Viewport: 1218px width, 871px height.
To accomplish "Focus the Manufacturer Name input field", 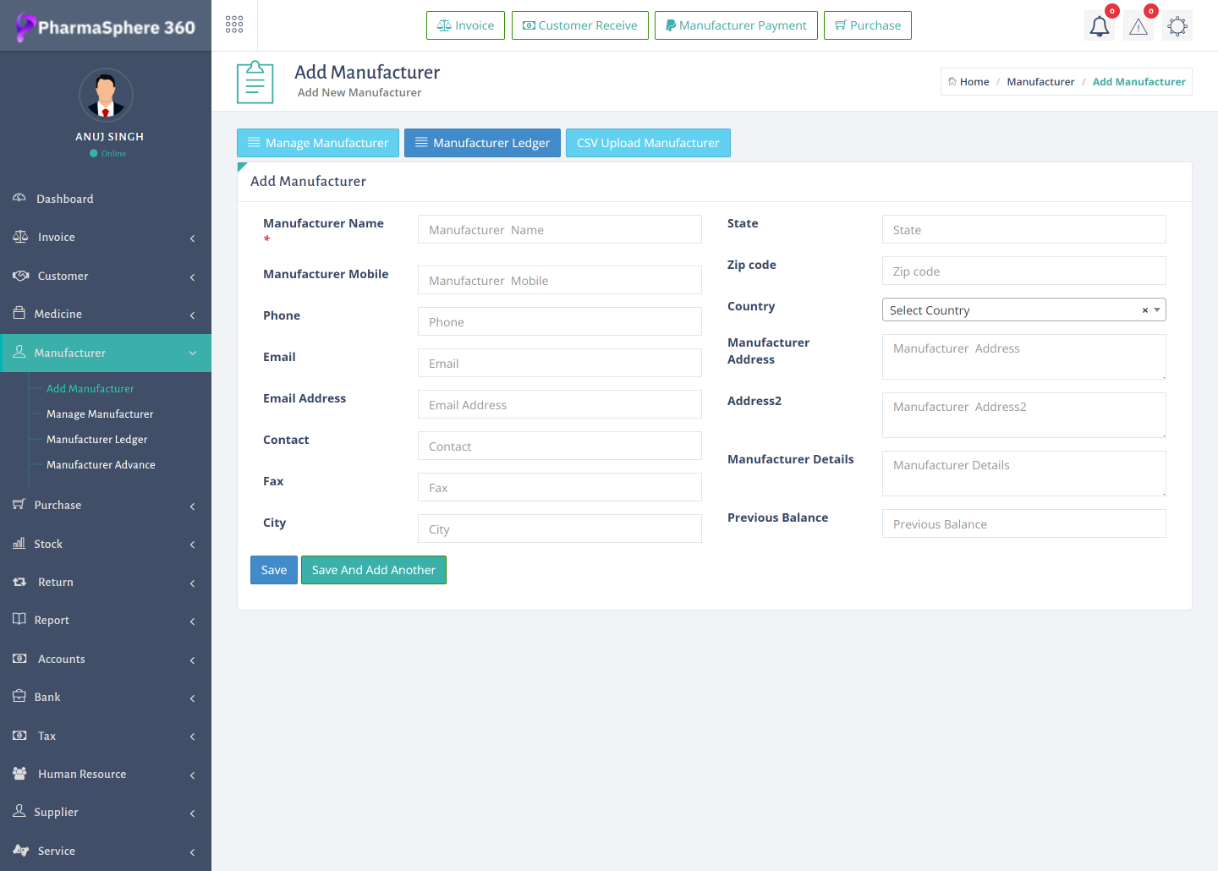I will point(559,230).
